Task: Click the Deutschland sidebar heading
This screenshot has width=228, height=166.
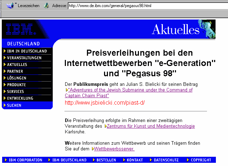Action: 24,44
